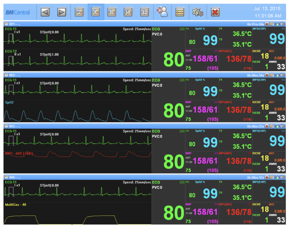Screen dimensions: 290x230
Task: Click the heart rate 80 value in bed 001
Action: point(174,59)
